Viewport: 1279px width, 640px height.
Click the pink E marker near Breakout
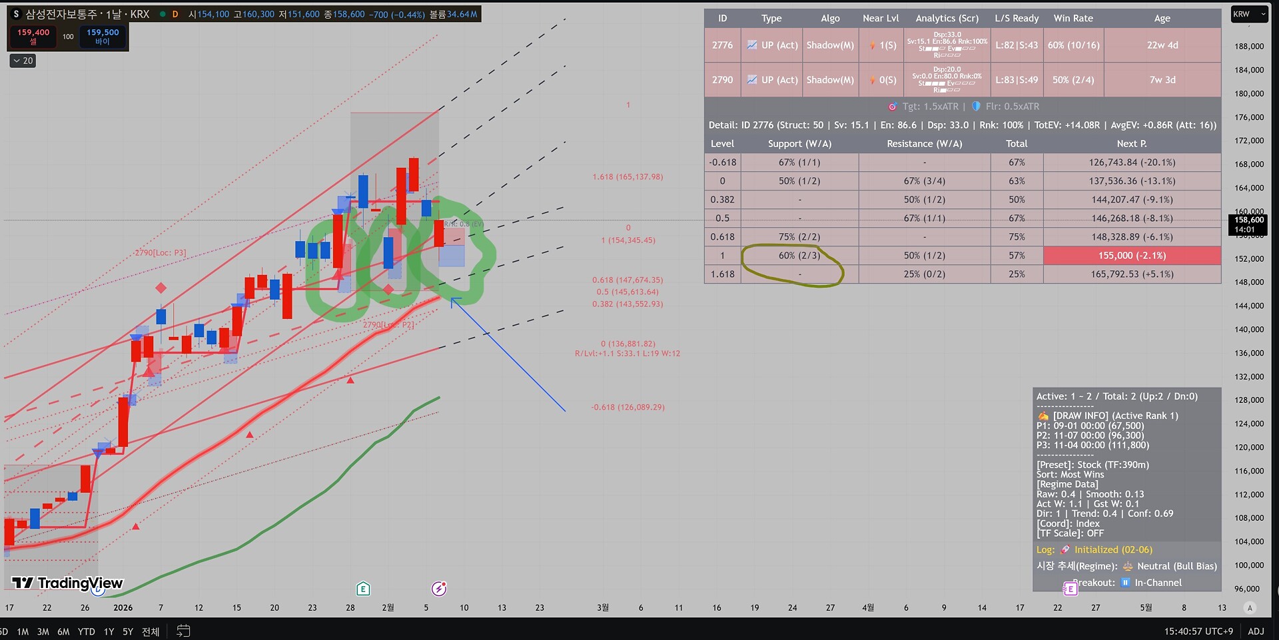point(1070,589)
